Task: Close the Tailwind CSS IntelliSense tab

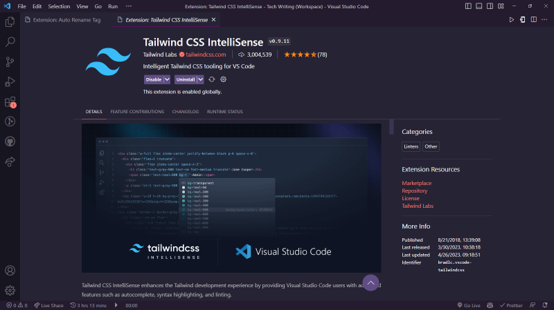Action: (213, 20)
